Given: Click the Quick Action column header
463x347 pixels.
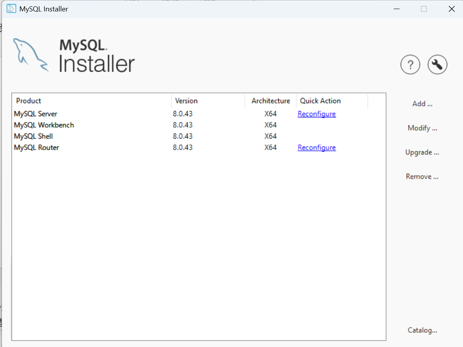Looking at the screenshot, I should pyautogui.click(x=332, y=101).
